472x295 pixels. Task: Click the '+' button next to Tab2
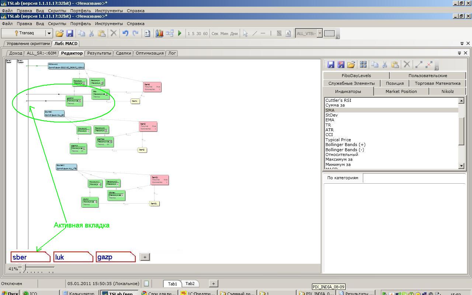point(213,284)
